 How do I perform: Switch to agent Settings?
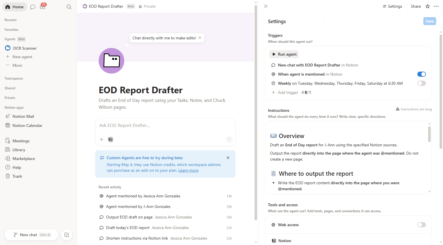point(392,6)
